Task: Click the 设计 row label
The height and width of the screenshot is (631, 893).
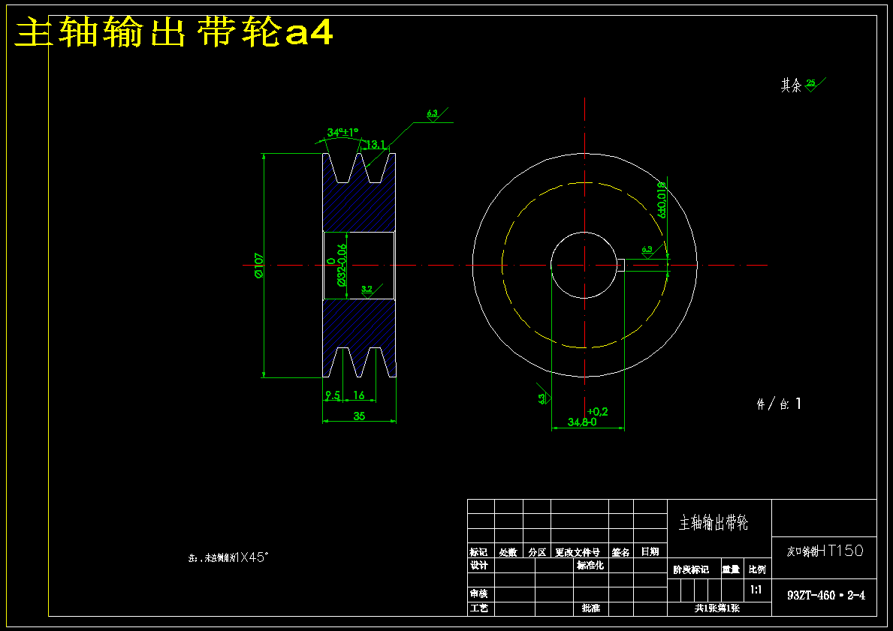Action: coord(479,565)
